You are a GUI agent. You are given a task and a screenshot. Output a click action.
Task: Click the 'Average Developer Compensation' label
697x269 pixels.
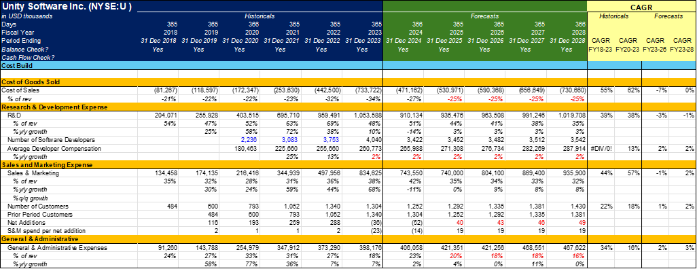54,148
